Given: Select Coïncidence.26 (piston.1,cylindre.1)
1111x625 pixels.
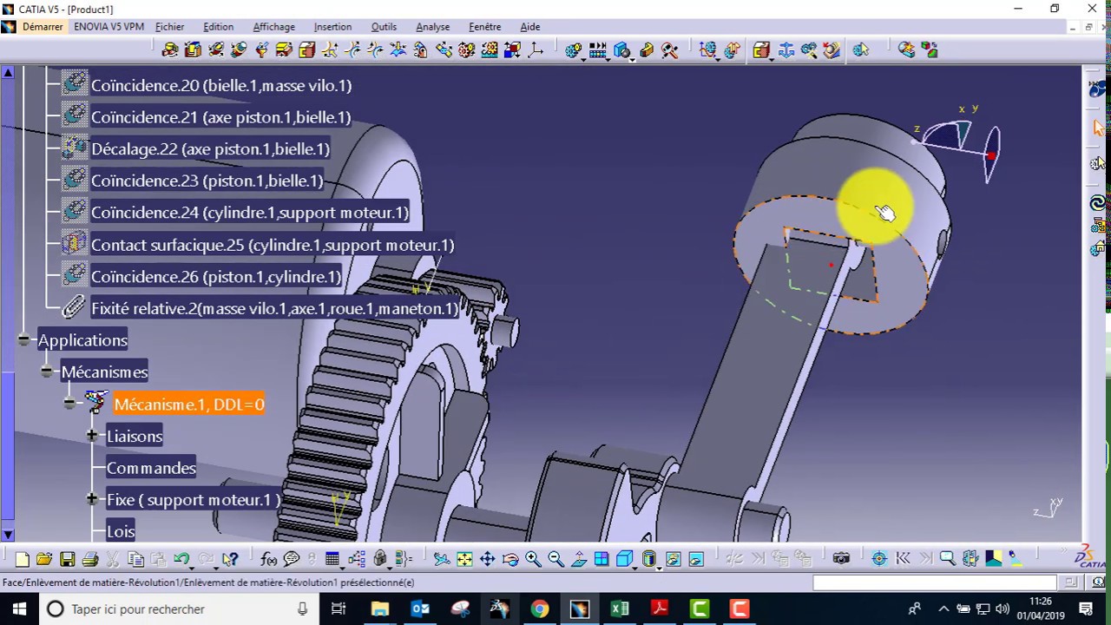Looking at the screenshot, I should coord(216,276).
